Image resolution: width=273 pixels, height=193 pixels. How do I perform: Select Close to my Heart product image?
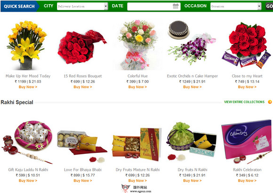click(x=246, y=45)
